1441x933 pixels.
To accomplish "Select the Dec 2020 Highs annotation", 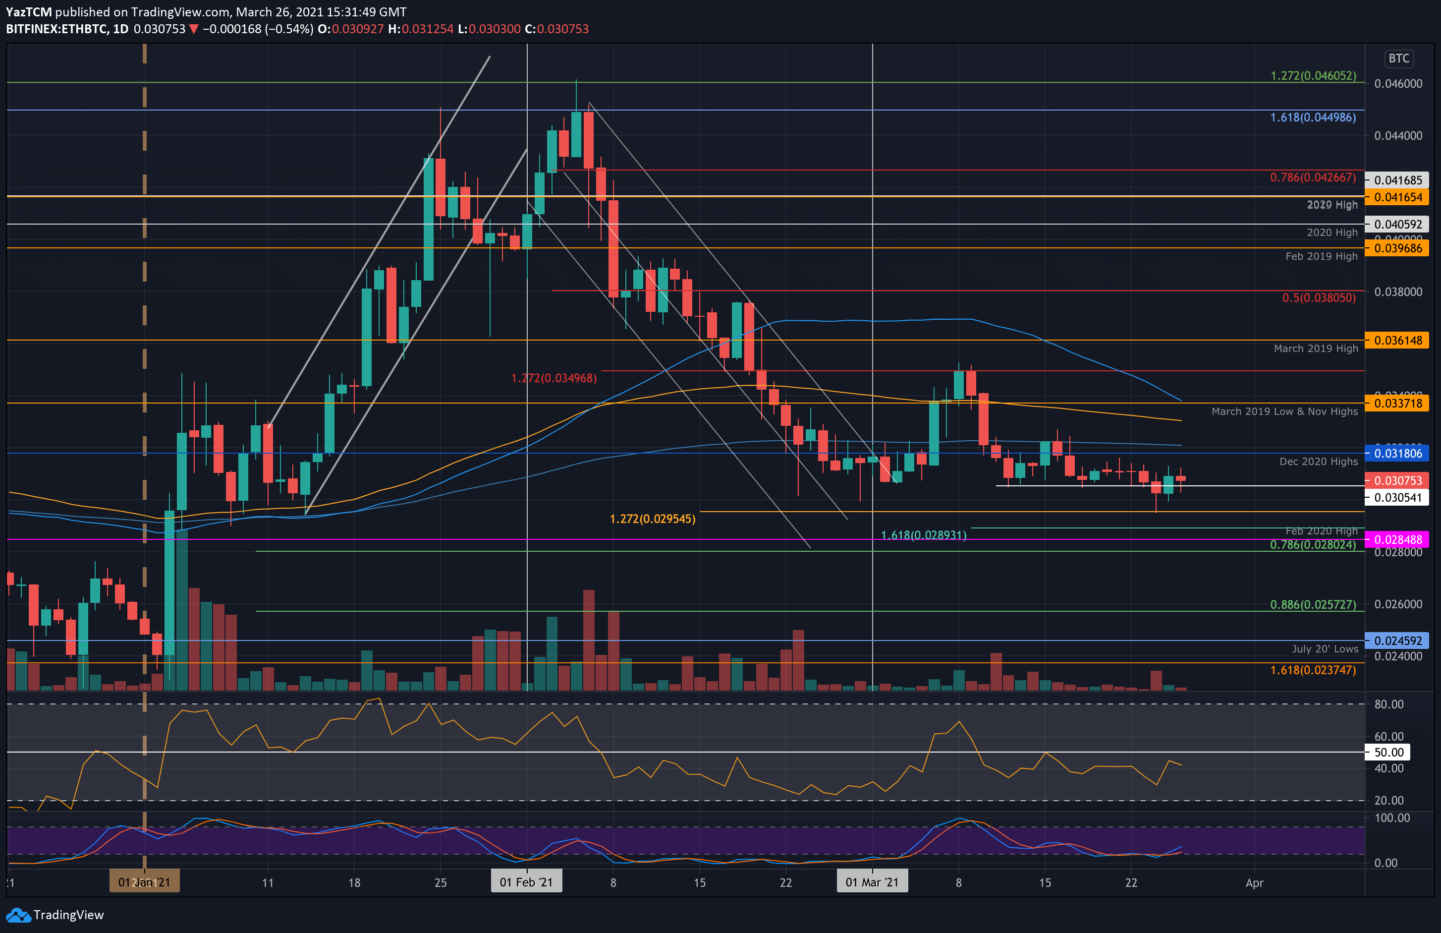I will (x=1318, y=462).
